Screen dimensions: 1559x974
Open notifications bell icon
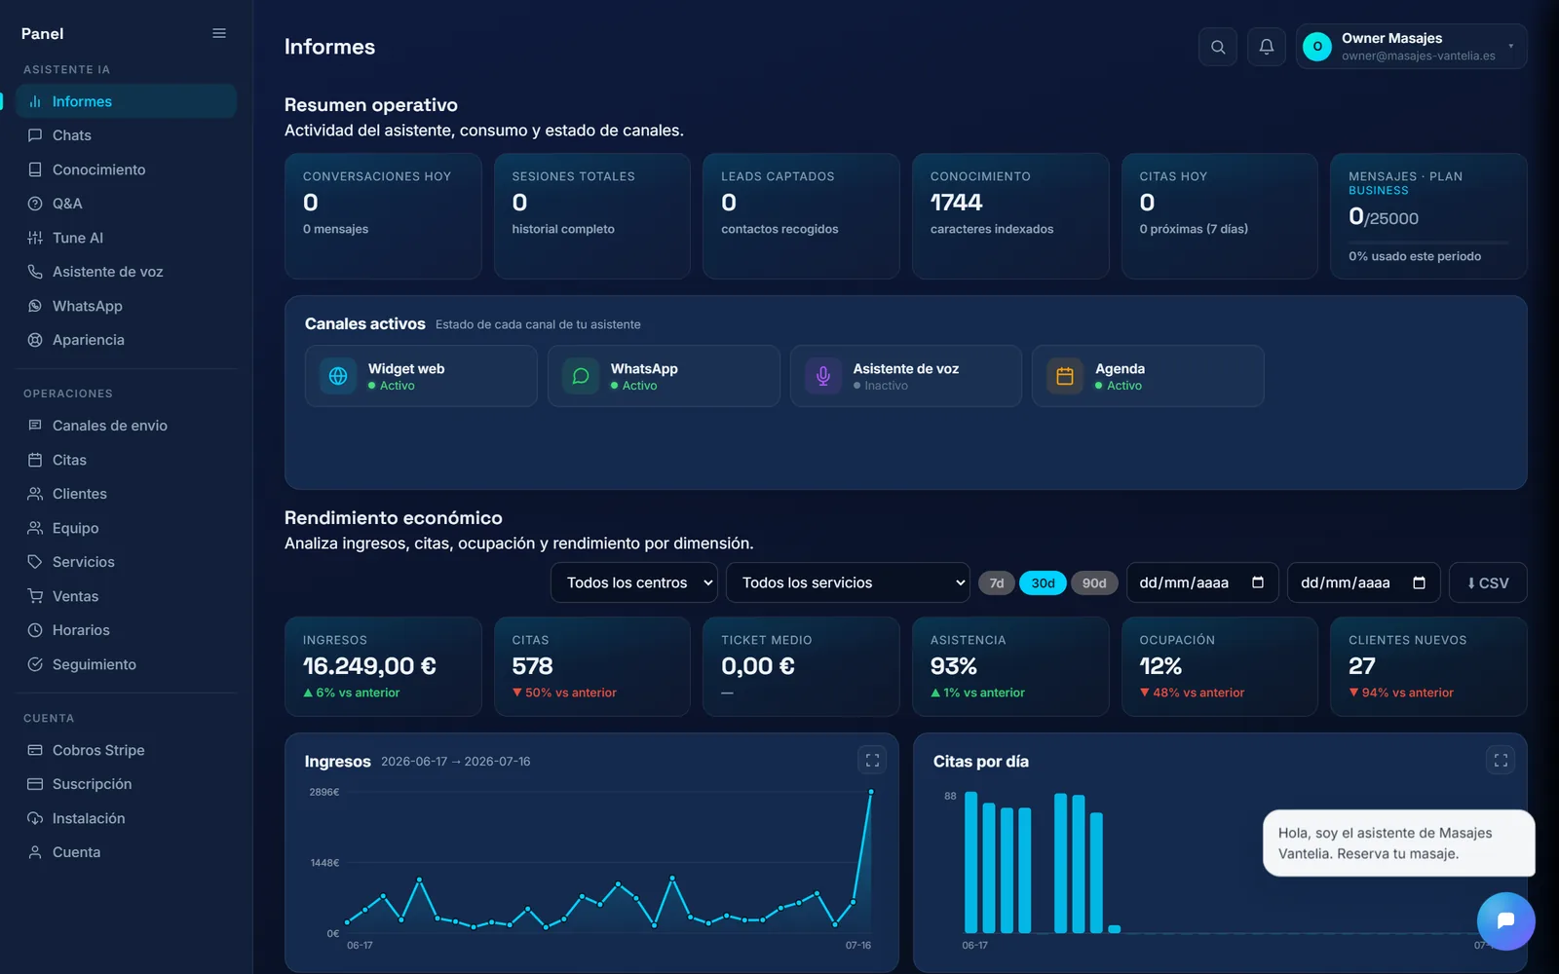1267,47
